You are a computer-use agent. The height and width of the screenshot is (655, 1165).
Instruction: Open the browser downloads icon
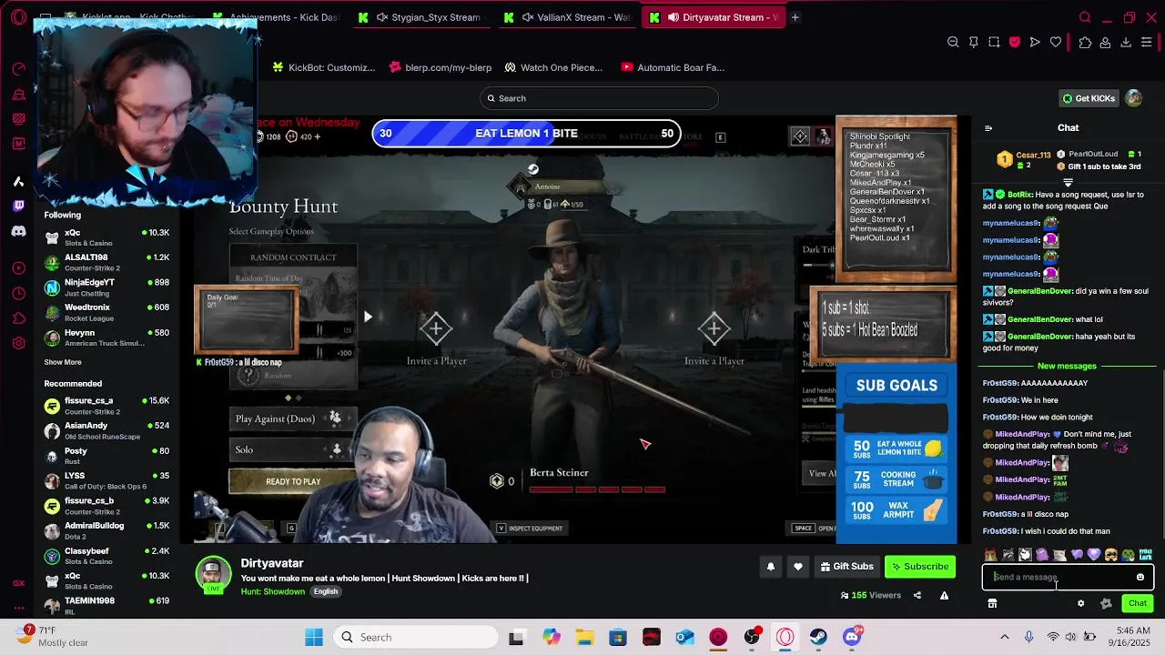tap(1126, 42)
